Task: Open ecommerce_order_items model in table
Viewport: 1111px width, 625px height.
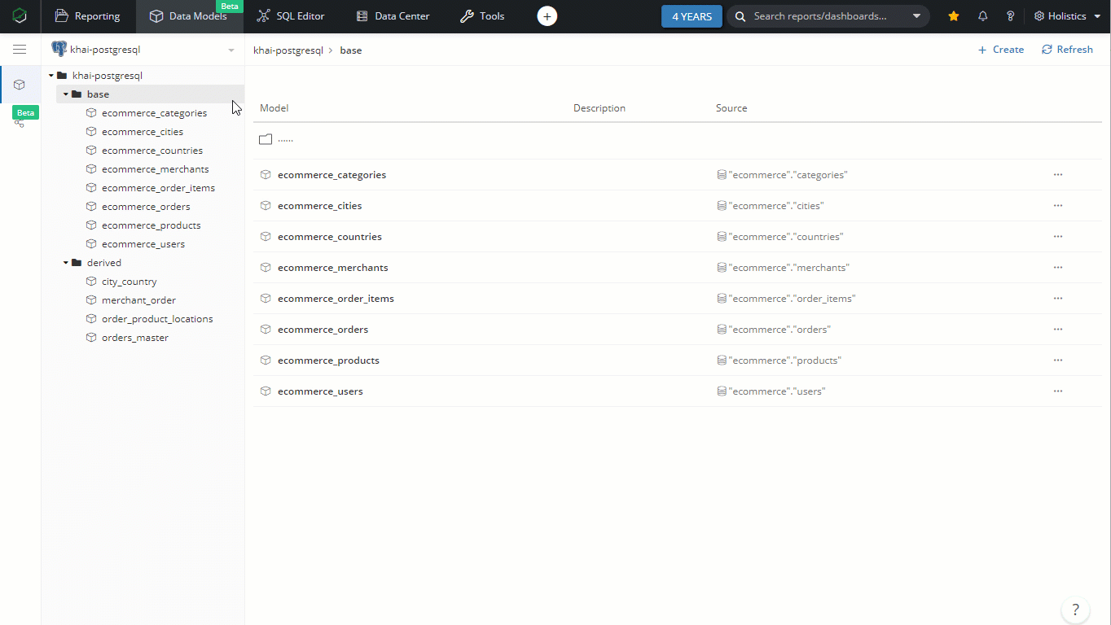Action: 336,299
